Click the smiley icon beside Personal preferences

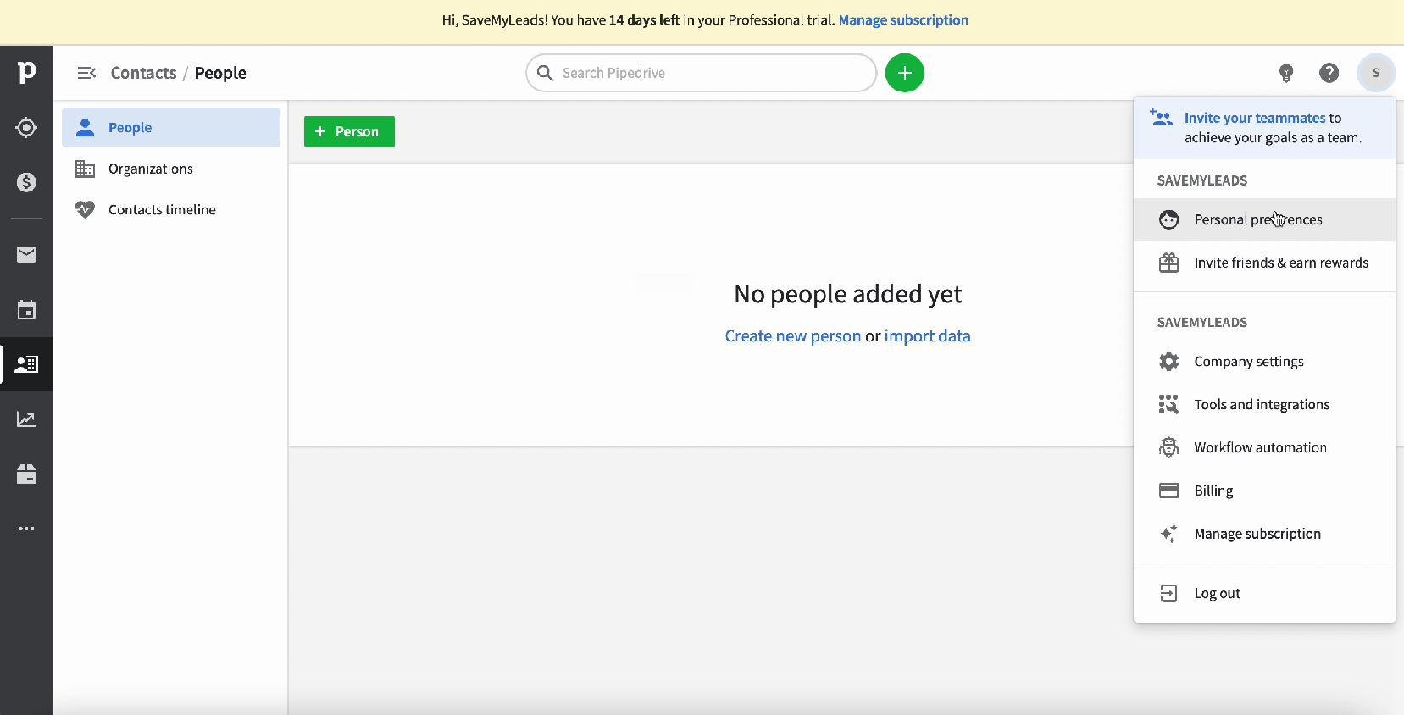(1169, 219)
